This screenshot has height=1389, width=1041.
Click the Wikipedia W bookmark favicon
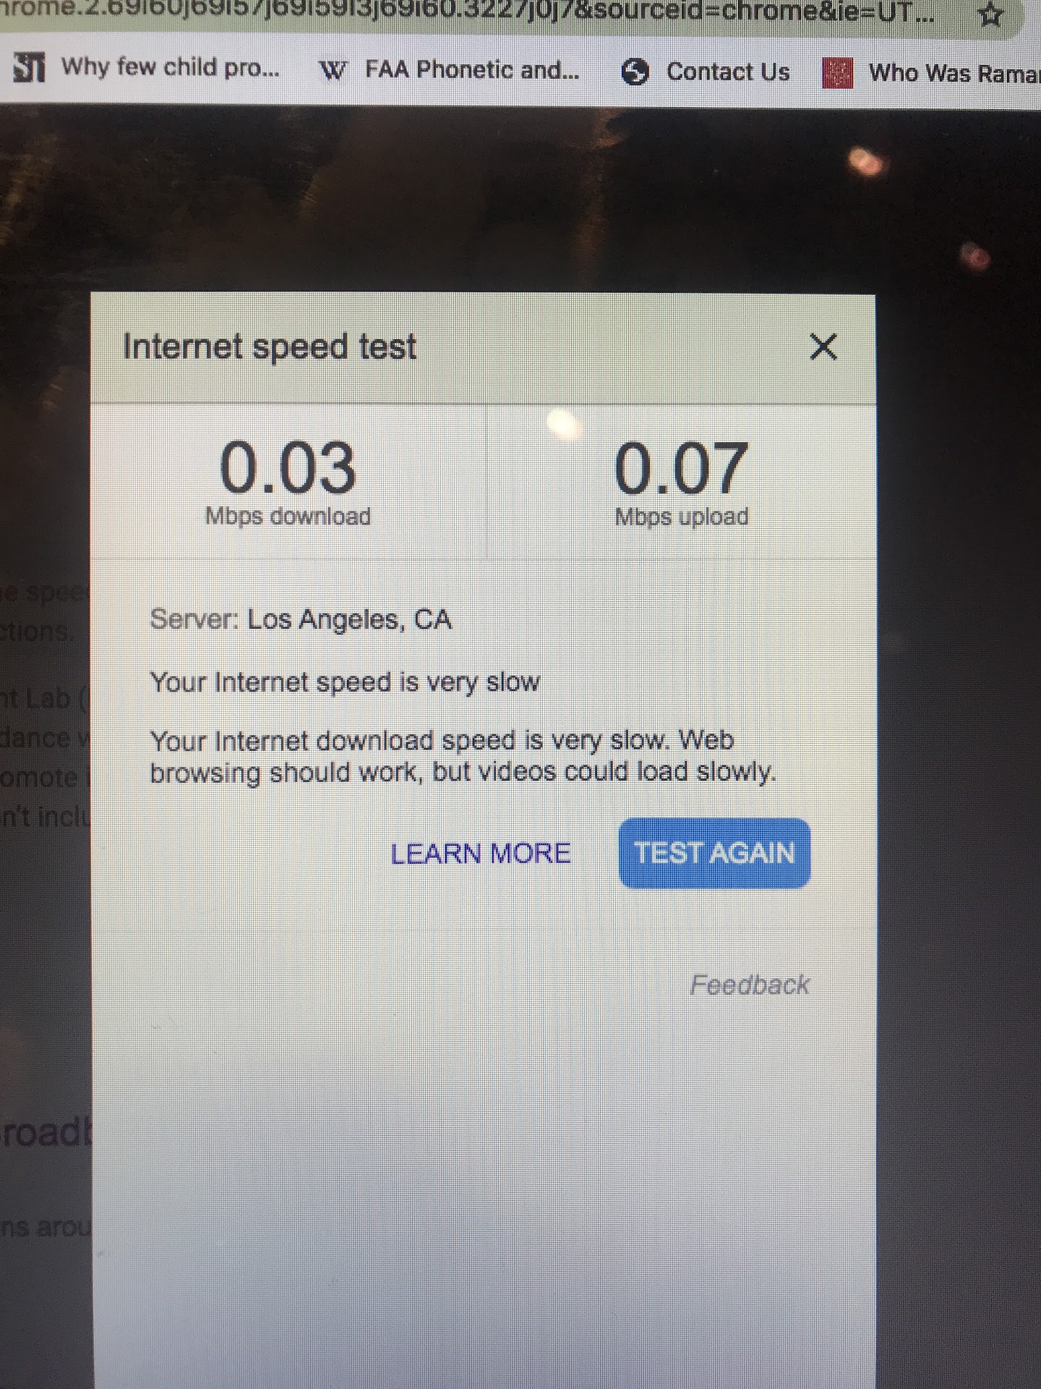point(333,71)
